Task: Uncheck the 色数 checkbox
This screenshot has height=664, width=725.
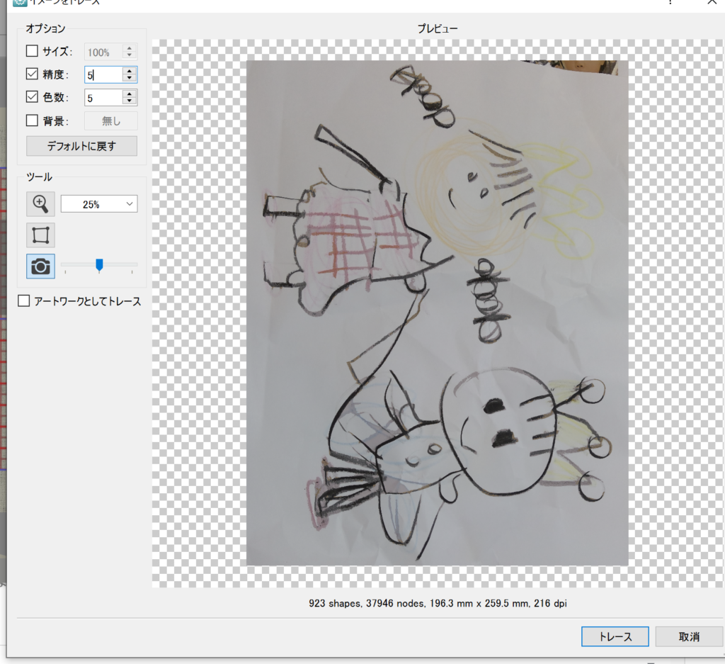Action: point(32,97)
